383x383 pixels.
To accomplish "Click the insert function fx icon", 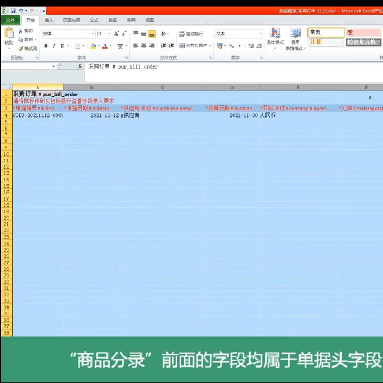I will point(80,66).
